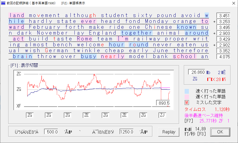This screenshot has height=143, width=238.
Task: Click the blue highlighted word 'busy'
Action: coord(89,56)
